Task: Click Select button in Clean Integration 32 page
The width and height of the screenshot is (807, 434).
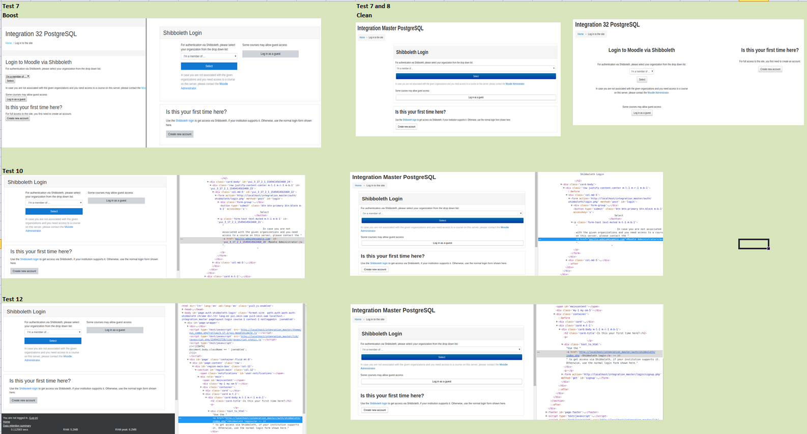Action: click(x=642, y=79)
